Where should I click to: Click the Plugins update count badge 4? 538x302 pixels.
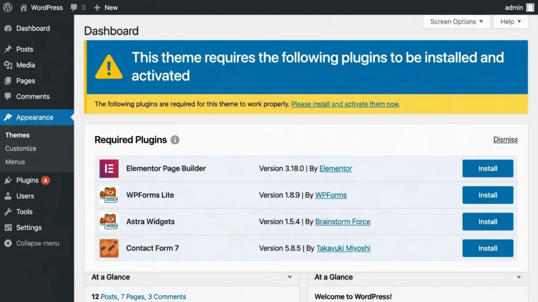pos(45,180)
